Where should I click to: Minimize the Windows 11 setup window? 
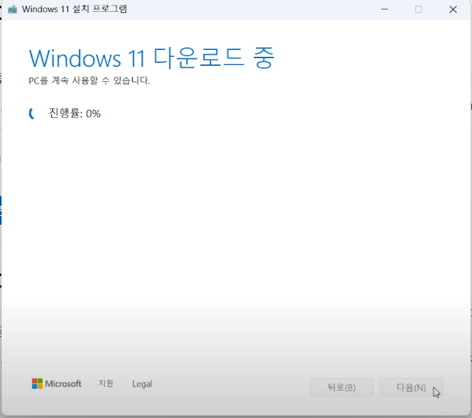(385, 10)
